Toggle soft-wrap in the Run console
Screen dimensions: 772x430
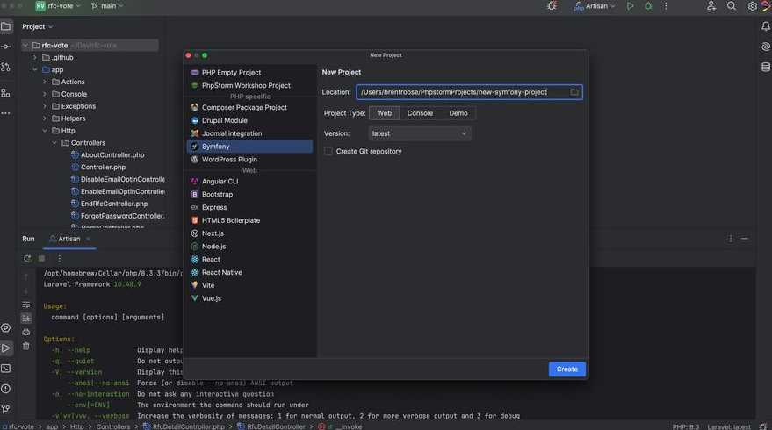[26, 305]
